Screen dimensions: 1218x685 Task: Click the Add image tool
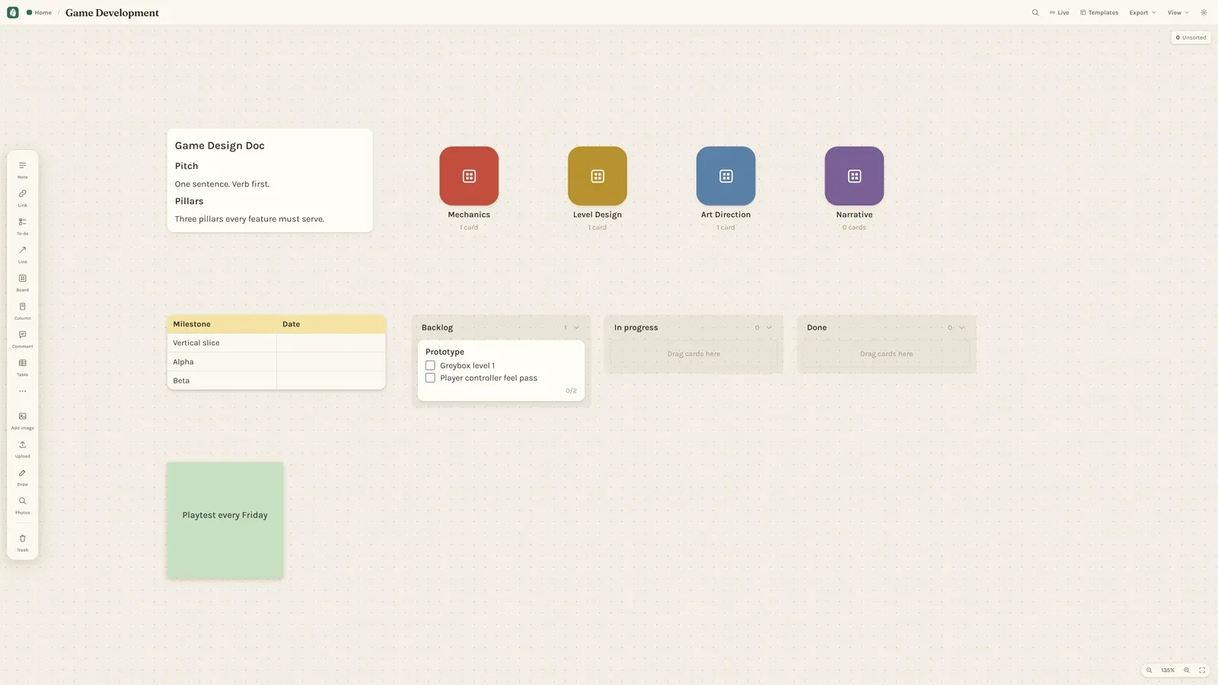[x=22, y=420]
